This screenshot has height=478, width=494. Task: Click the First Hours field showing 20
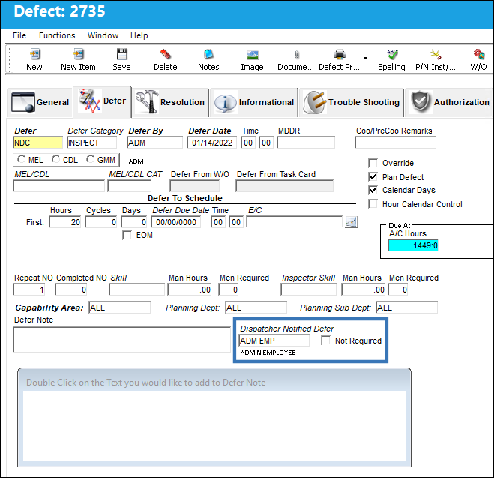pyautogui.click(x=65, y=222)
